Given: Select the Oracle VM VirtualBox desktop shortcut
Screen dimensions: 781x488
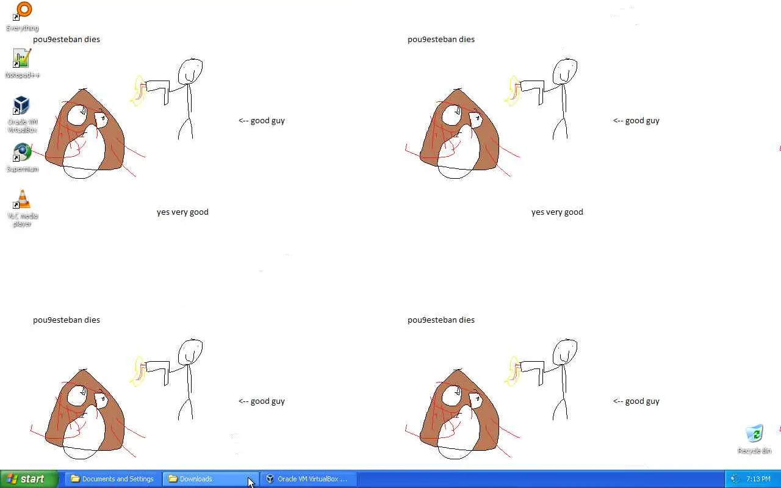Looking at the screenshot, I should tap(23, 114).
